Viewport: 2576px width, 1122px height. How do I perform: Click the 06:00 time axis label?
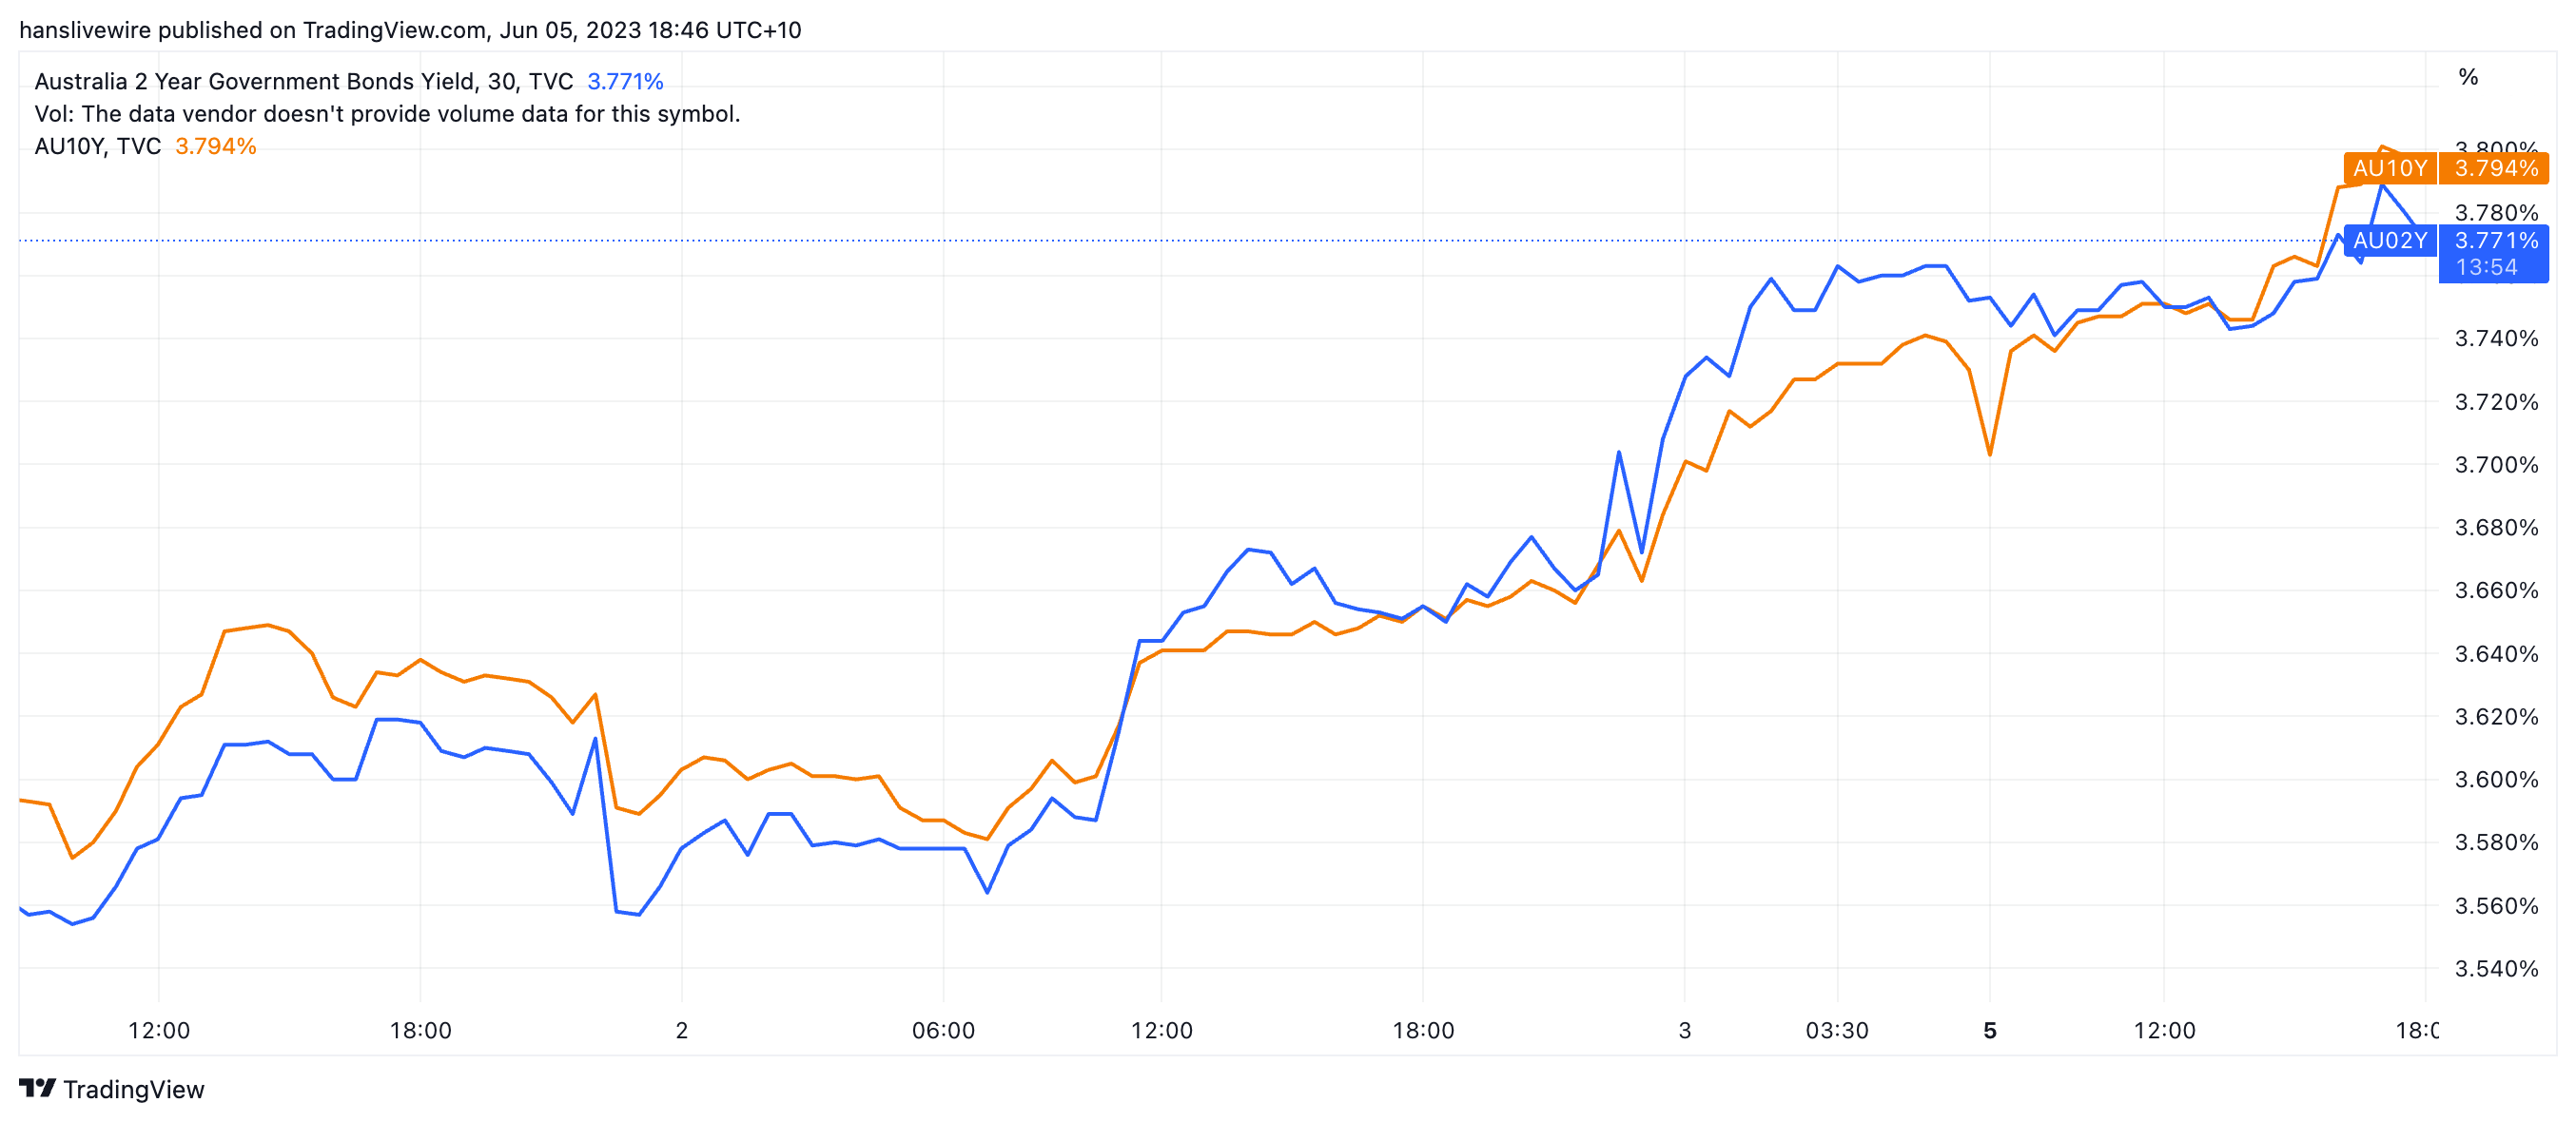coord(943,1030)
